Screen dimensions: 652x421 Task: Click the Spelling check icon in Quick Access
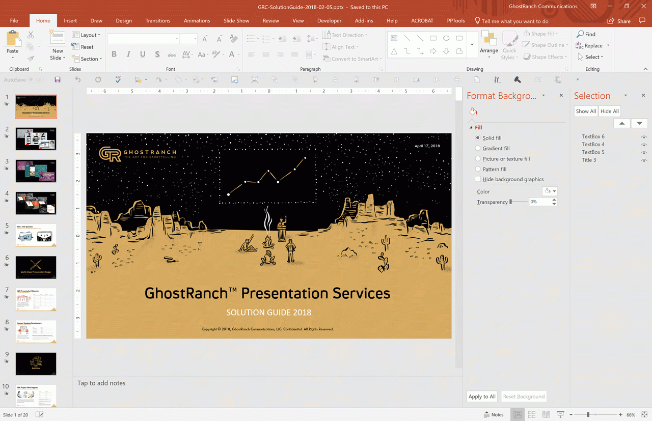(118, 80)
